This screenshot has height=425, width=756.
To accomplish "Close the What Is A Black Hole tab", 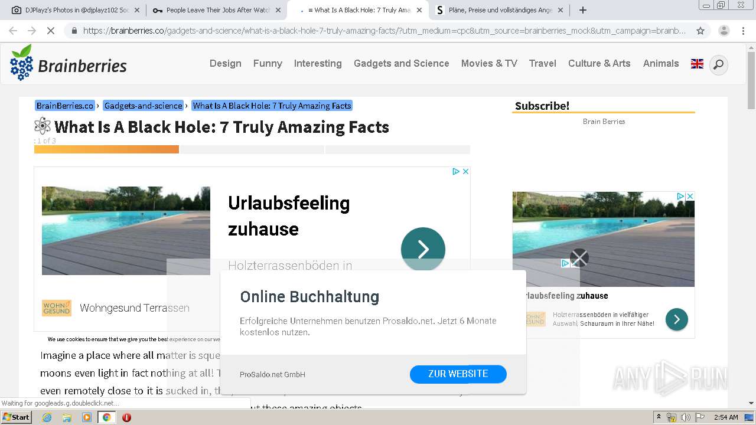I will coord(419,10).
